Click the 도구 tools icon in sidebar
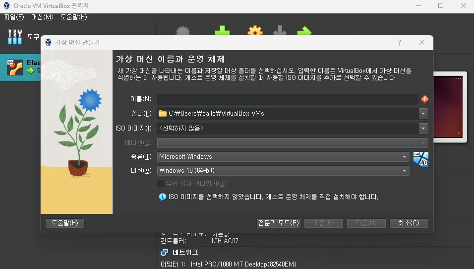The image size is (474, 269). pos(15,37)
